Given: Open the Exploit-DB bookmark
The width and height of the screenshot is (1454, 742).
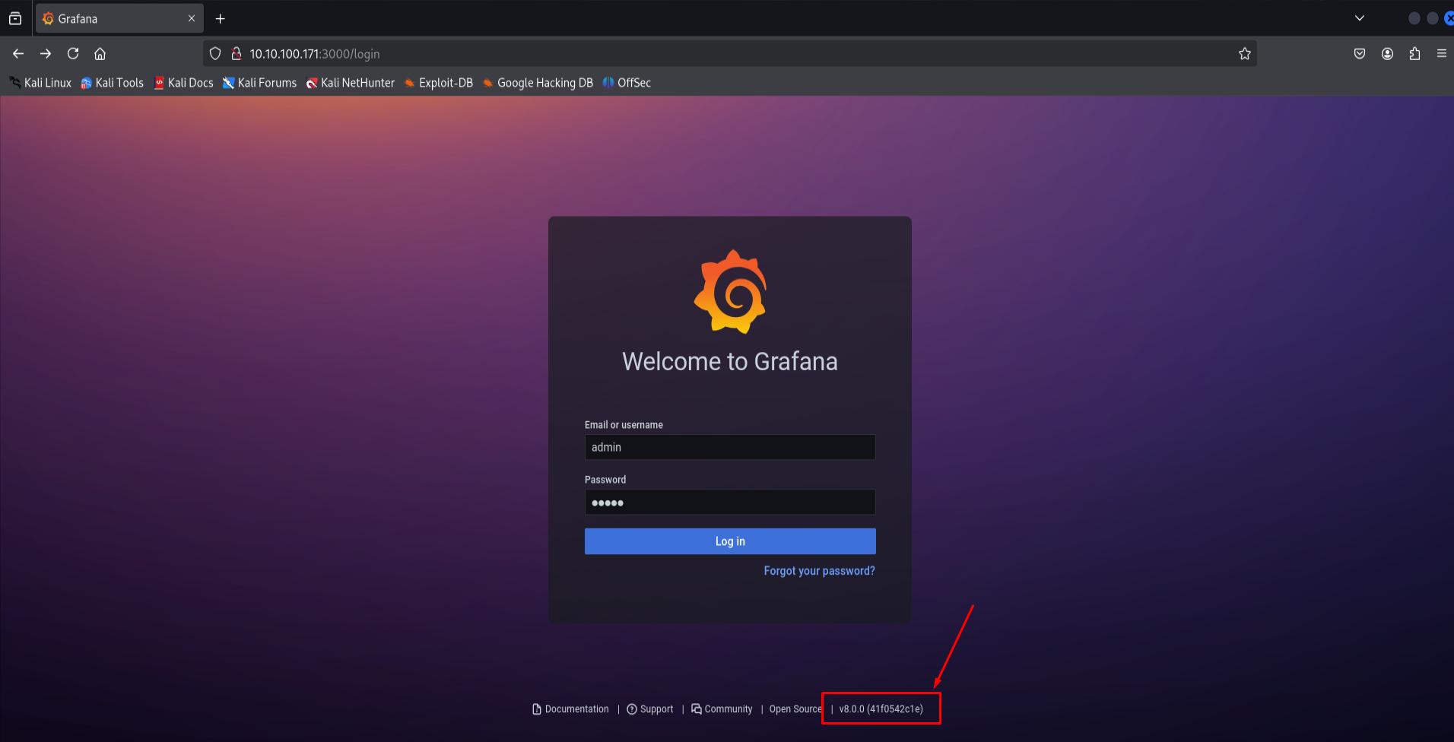Looking at the screenshot, I should [x=438, y=83].
